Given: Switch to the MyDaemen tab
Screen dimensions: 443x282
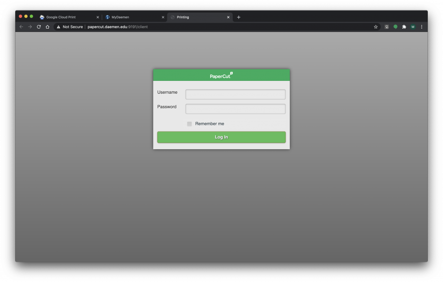Looking at the screenshot, I should tap(135, 17).
